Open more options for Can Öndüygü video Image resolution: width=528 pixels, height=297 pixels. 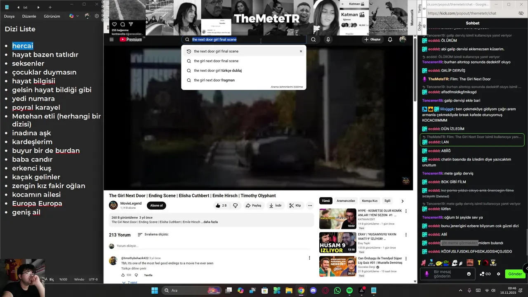[406, 259]
